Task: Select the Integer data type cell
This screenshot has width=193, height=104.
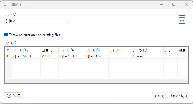Action: coord(147,56)
